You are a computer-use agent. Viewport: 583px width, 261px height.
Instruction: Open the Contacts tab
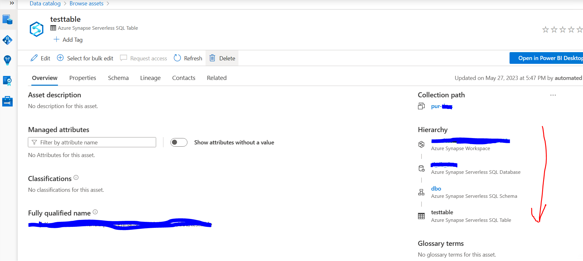coord(184,78)
